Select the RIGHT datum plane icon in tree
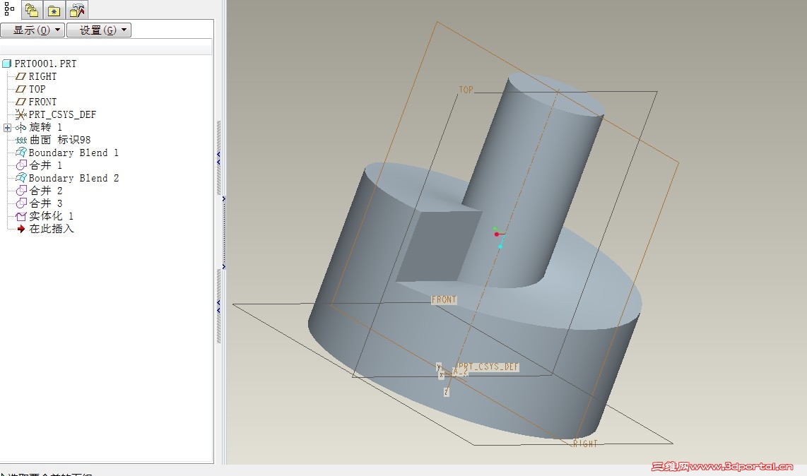807x476 pixels. (20, 76)
